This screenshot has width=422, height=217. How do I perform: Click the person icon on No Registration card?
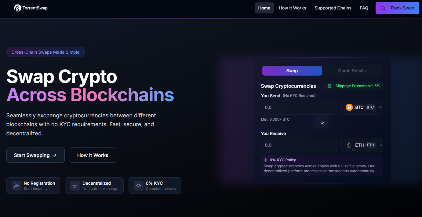(x=16, y=185)
